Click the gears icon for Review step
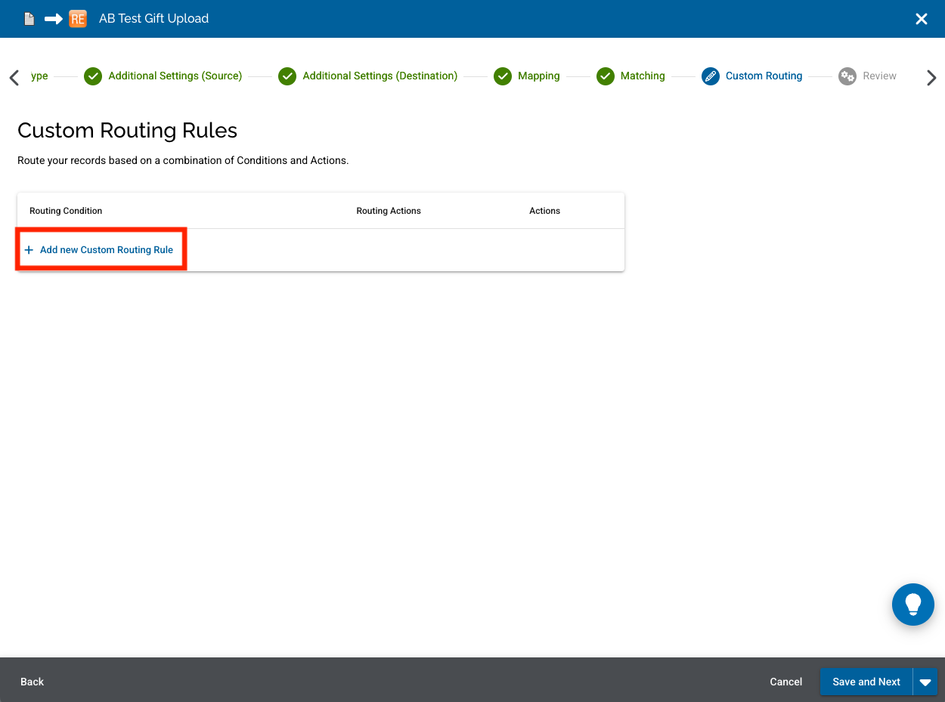This screenshot has height=702, width=945. 847,76
